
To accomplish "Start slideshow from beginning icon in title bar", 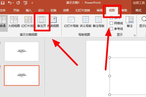I will click(25, 3).
